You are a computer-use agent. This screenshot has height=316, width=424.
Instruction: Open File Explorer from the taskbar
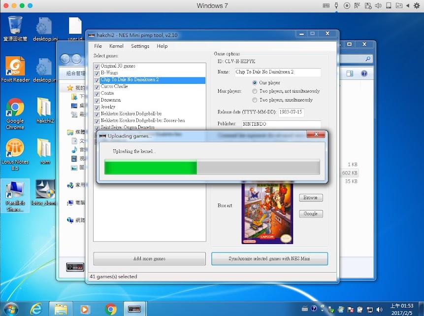point(61,309)
